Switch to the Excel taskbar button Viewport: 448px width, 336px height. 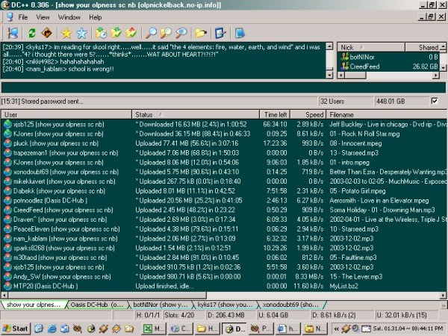tap(153, 329)
